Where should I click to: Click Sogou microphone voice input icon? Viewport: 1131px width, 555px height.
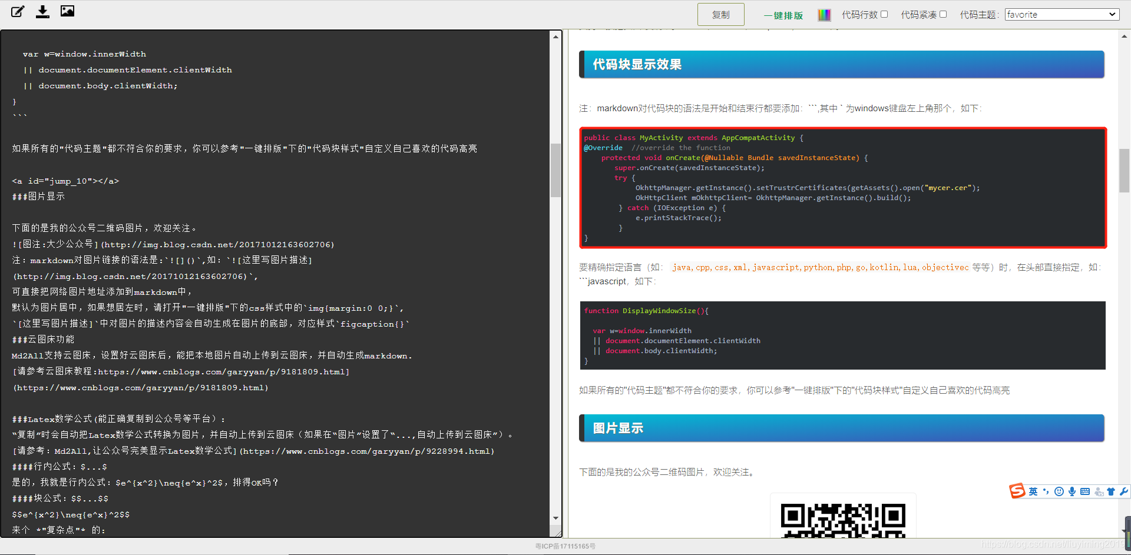coord(1072,491)
